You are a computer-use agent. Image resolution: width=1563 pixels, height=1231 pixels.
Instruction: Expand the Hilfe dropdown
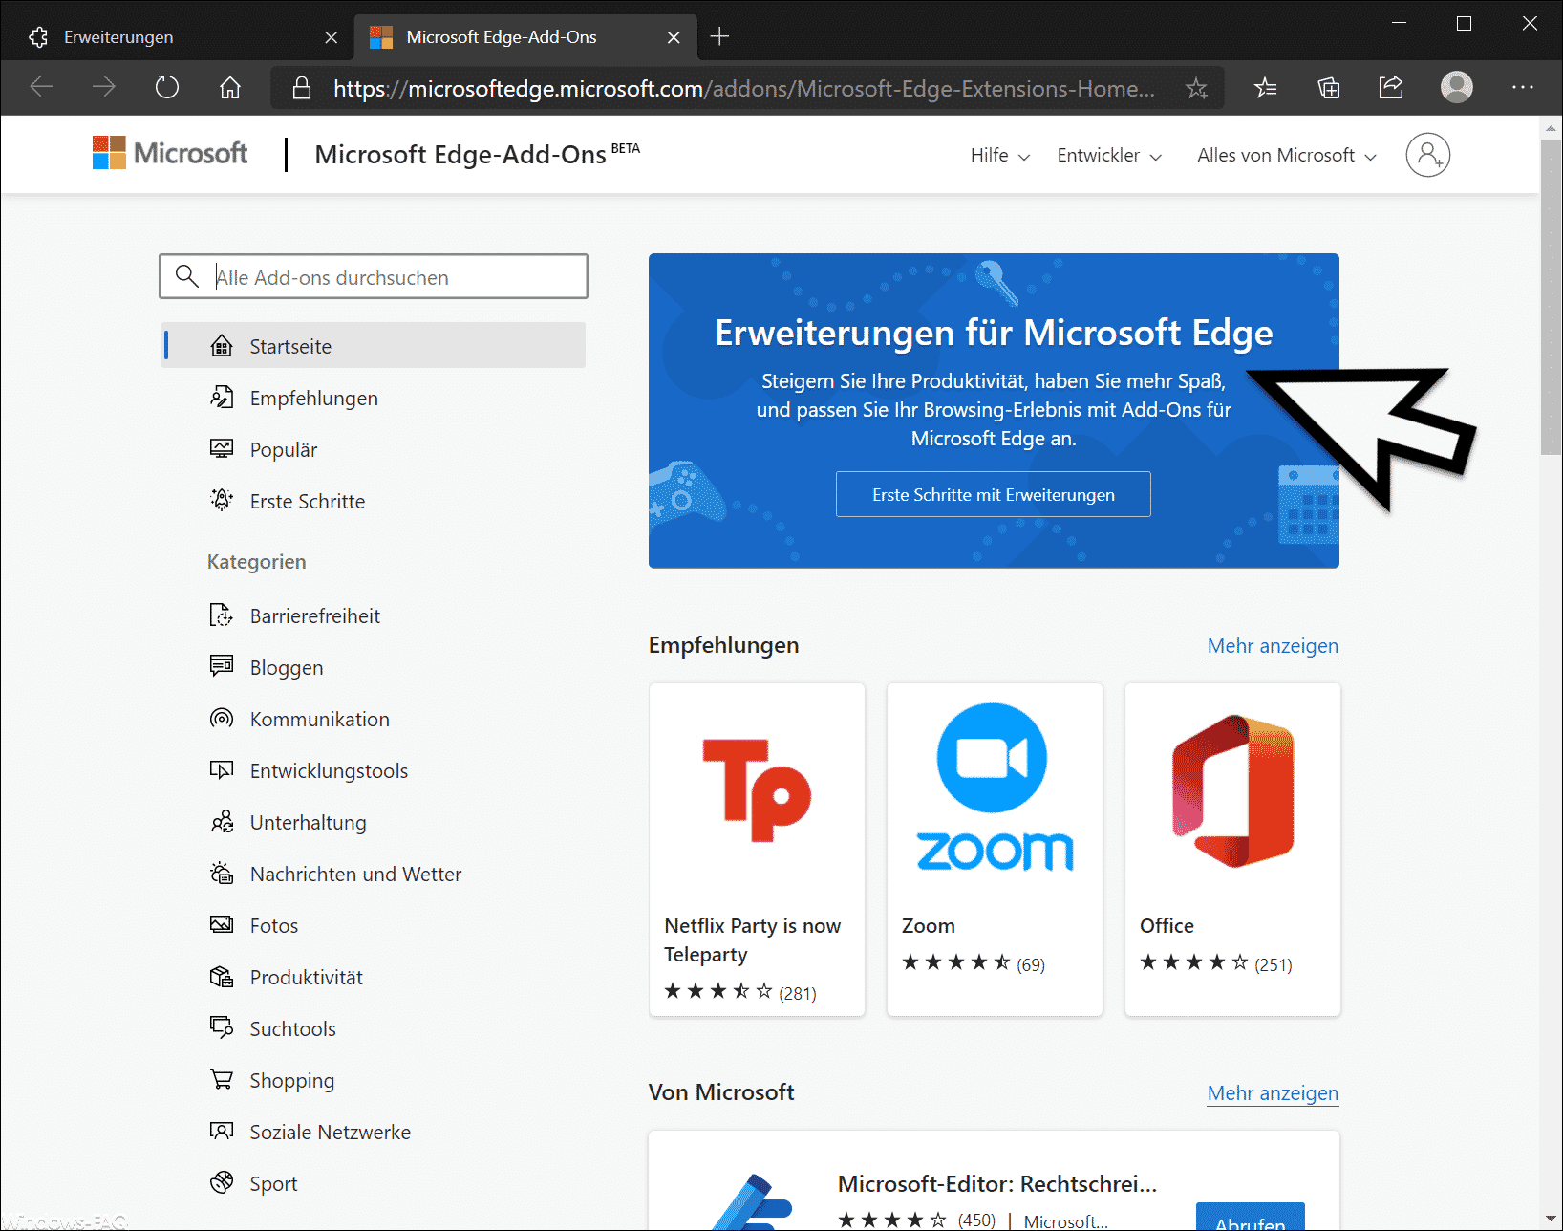click(998, 154)
